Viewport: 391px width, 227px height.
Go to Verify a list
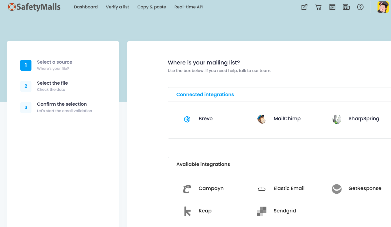tap(117, 7)
